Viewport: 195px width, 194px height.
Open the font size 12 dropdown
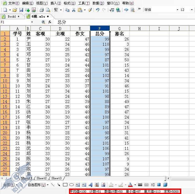192,10
